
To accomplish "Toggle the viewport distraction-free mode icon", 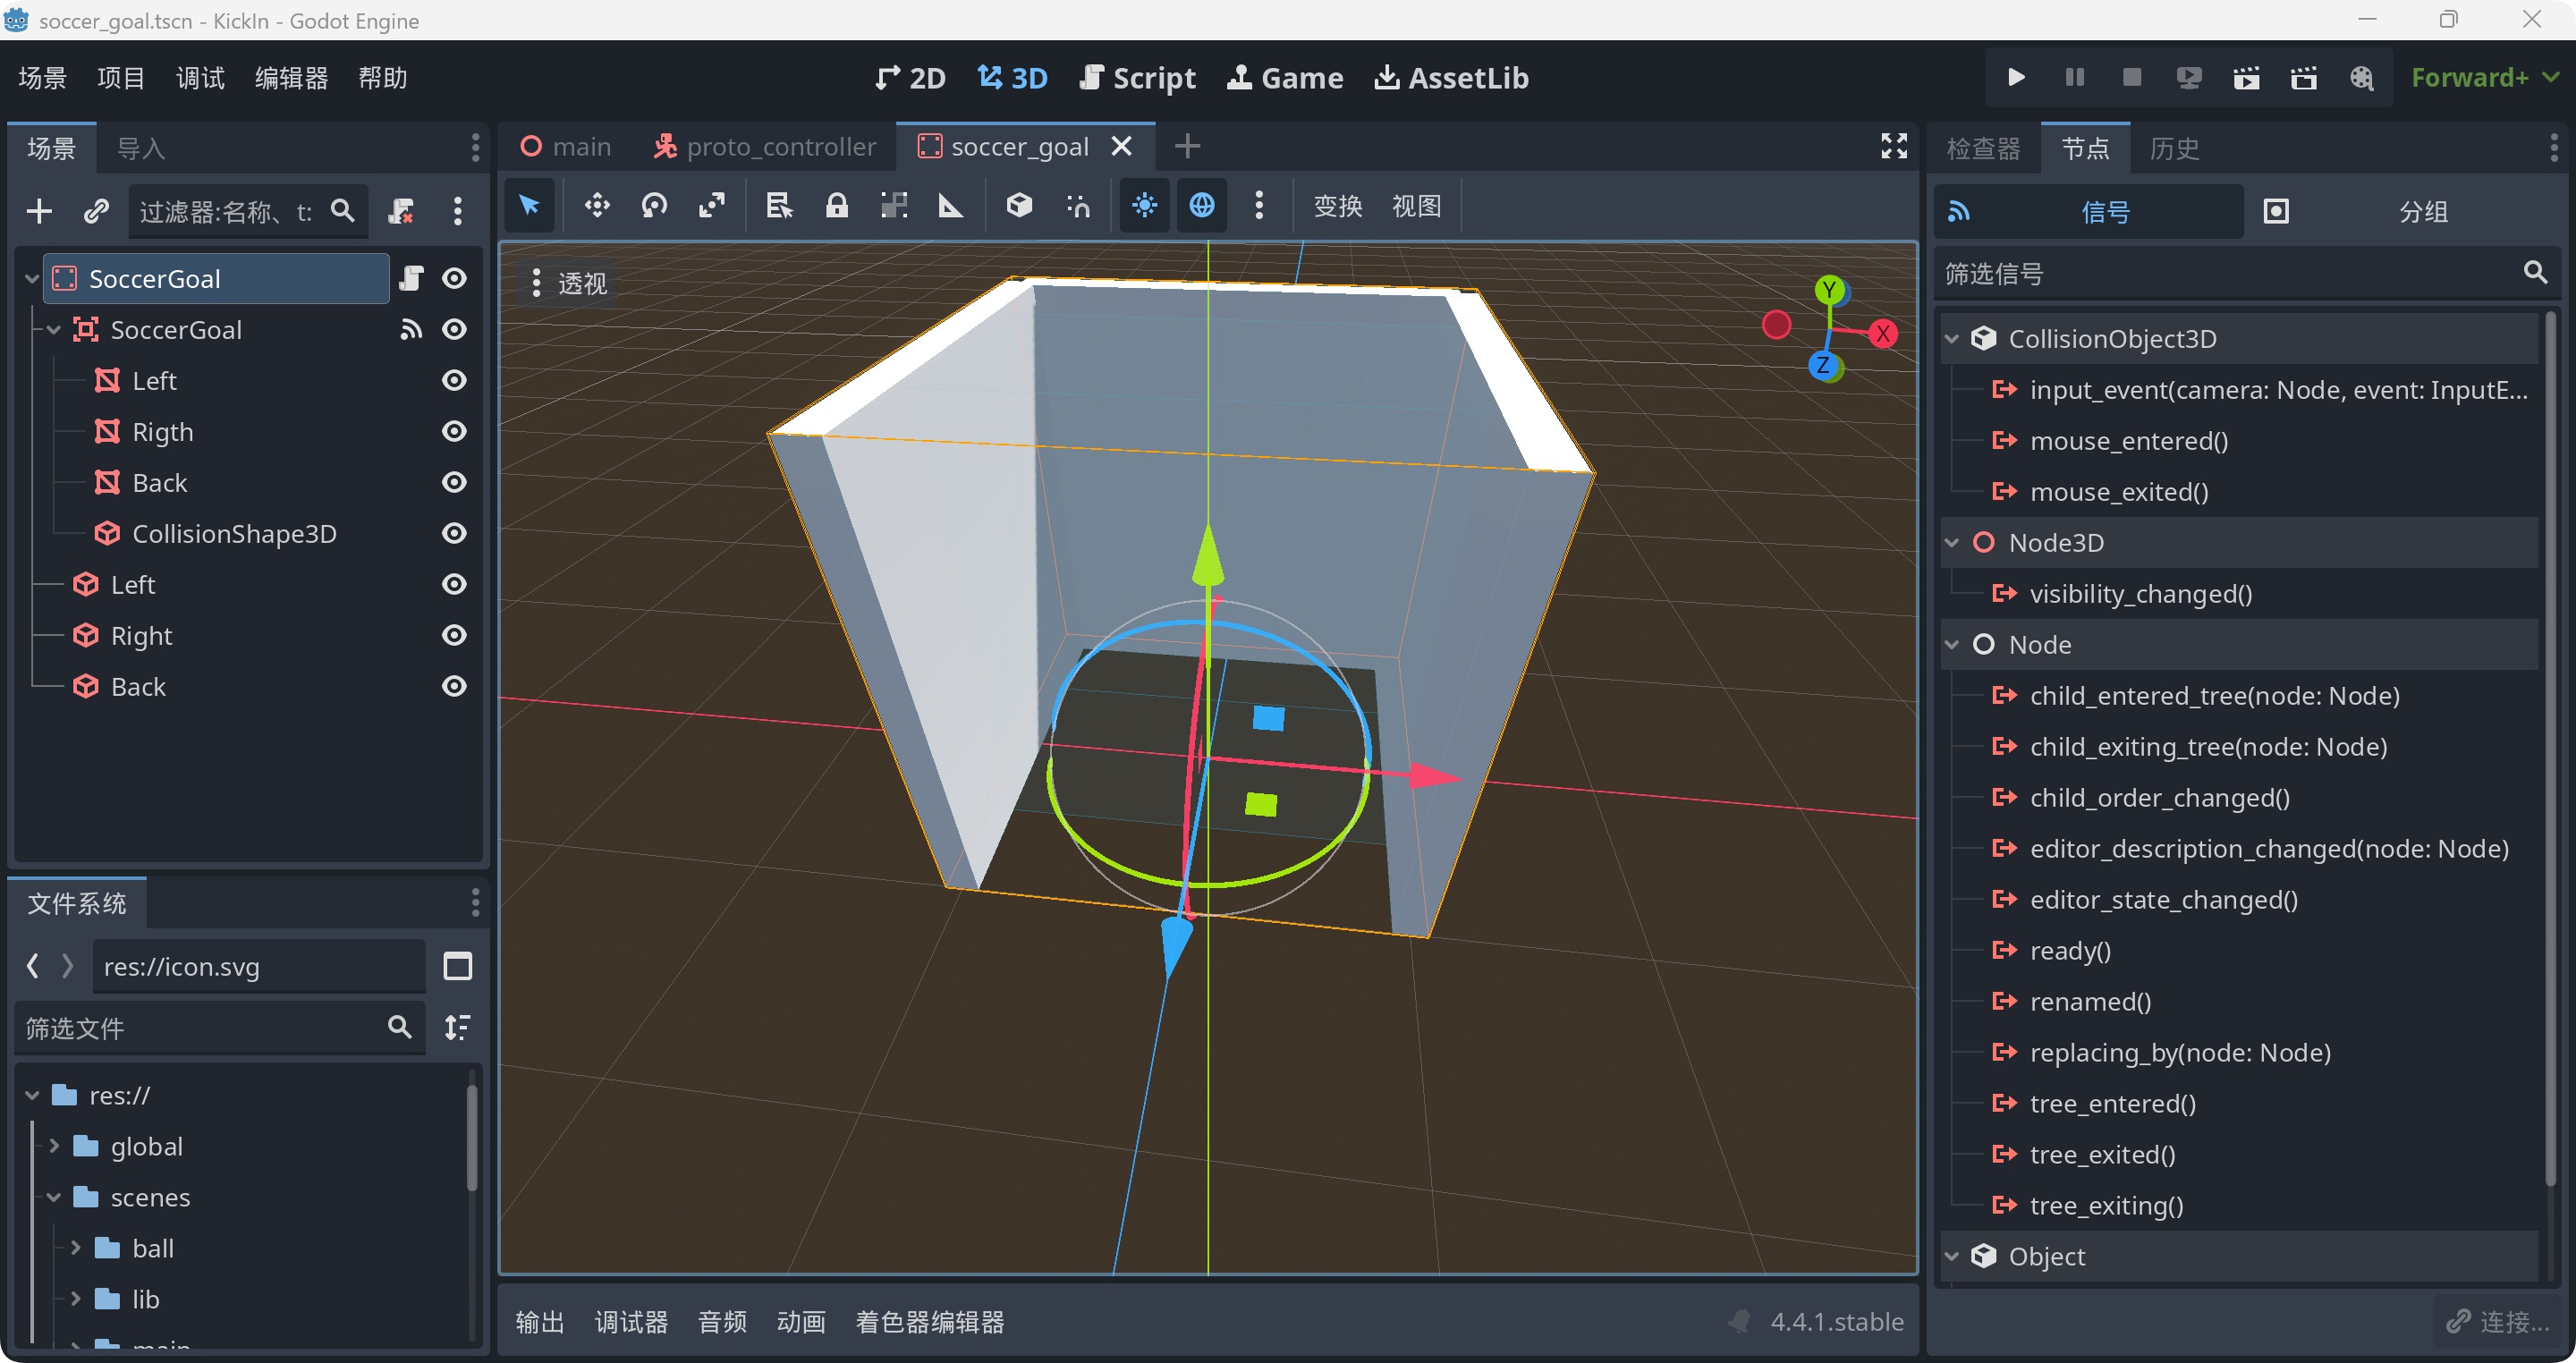I will (x=1893, y=146).
